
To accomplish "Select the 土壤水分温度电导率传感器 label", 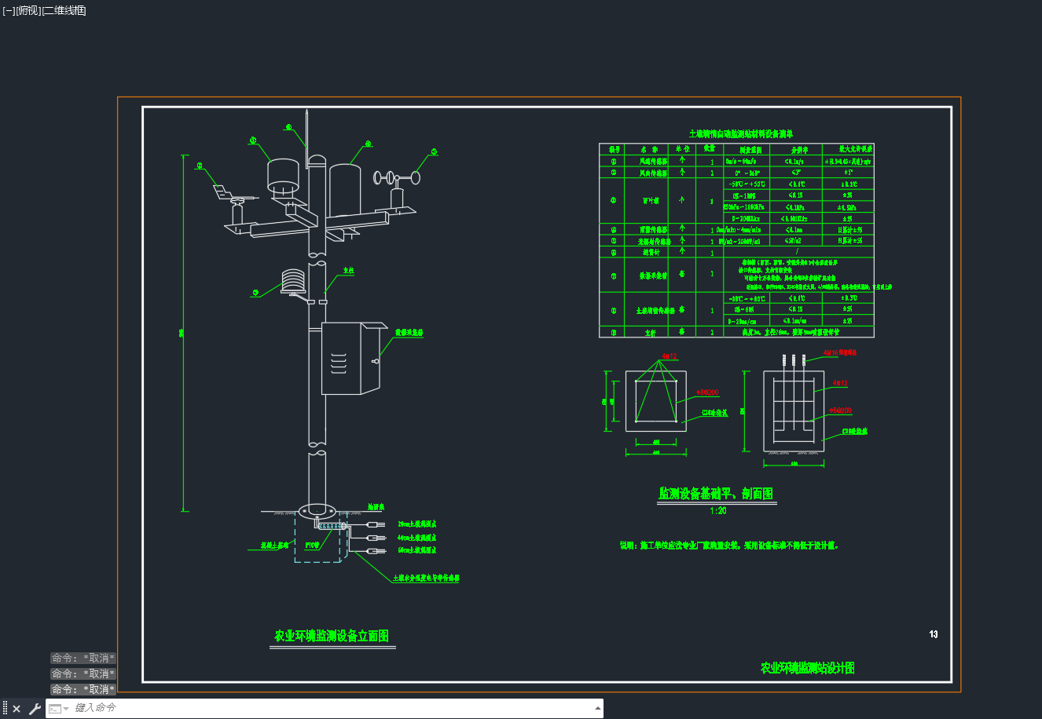I will [427, 578].
